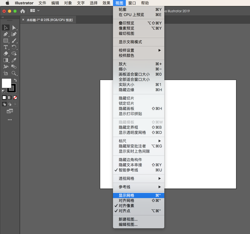This screenshot has height=234, width=250.
Task: Toggle 显示透明度网格
Action: pos(139,133)
